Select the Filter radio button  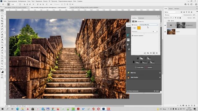(x=132, y=25)
